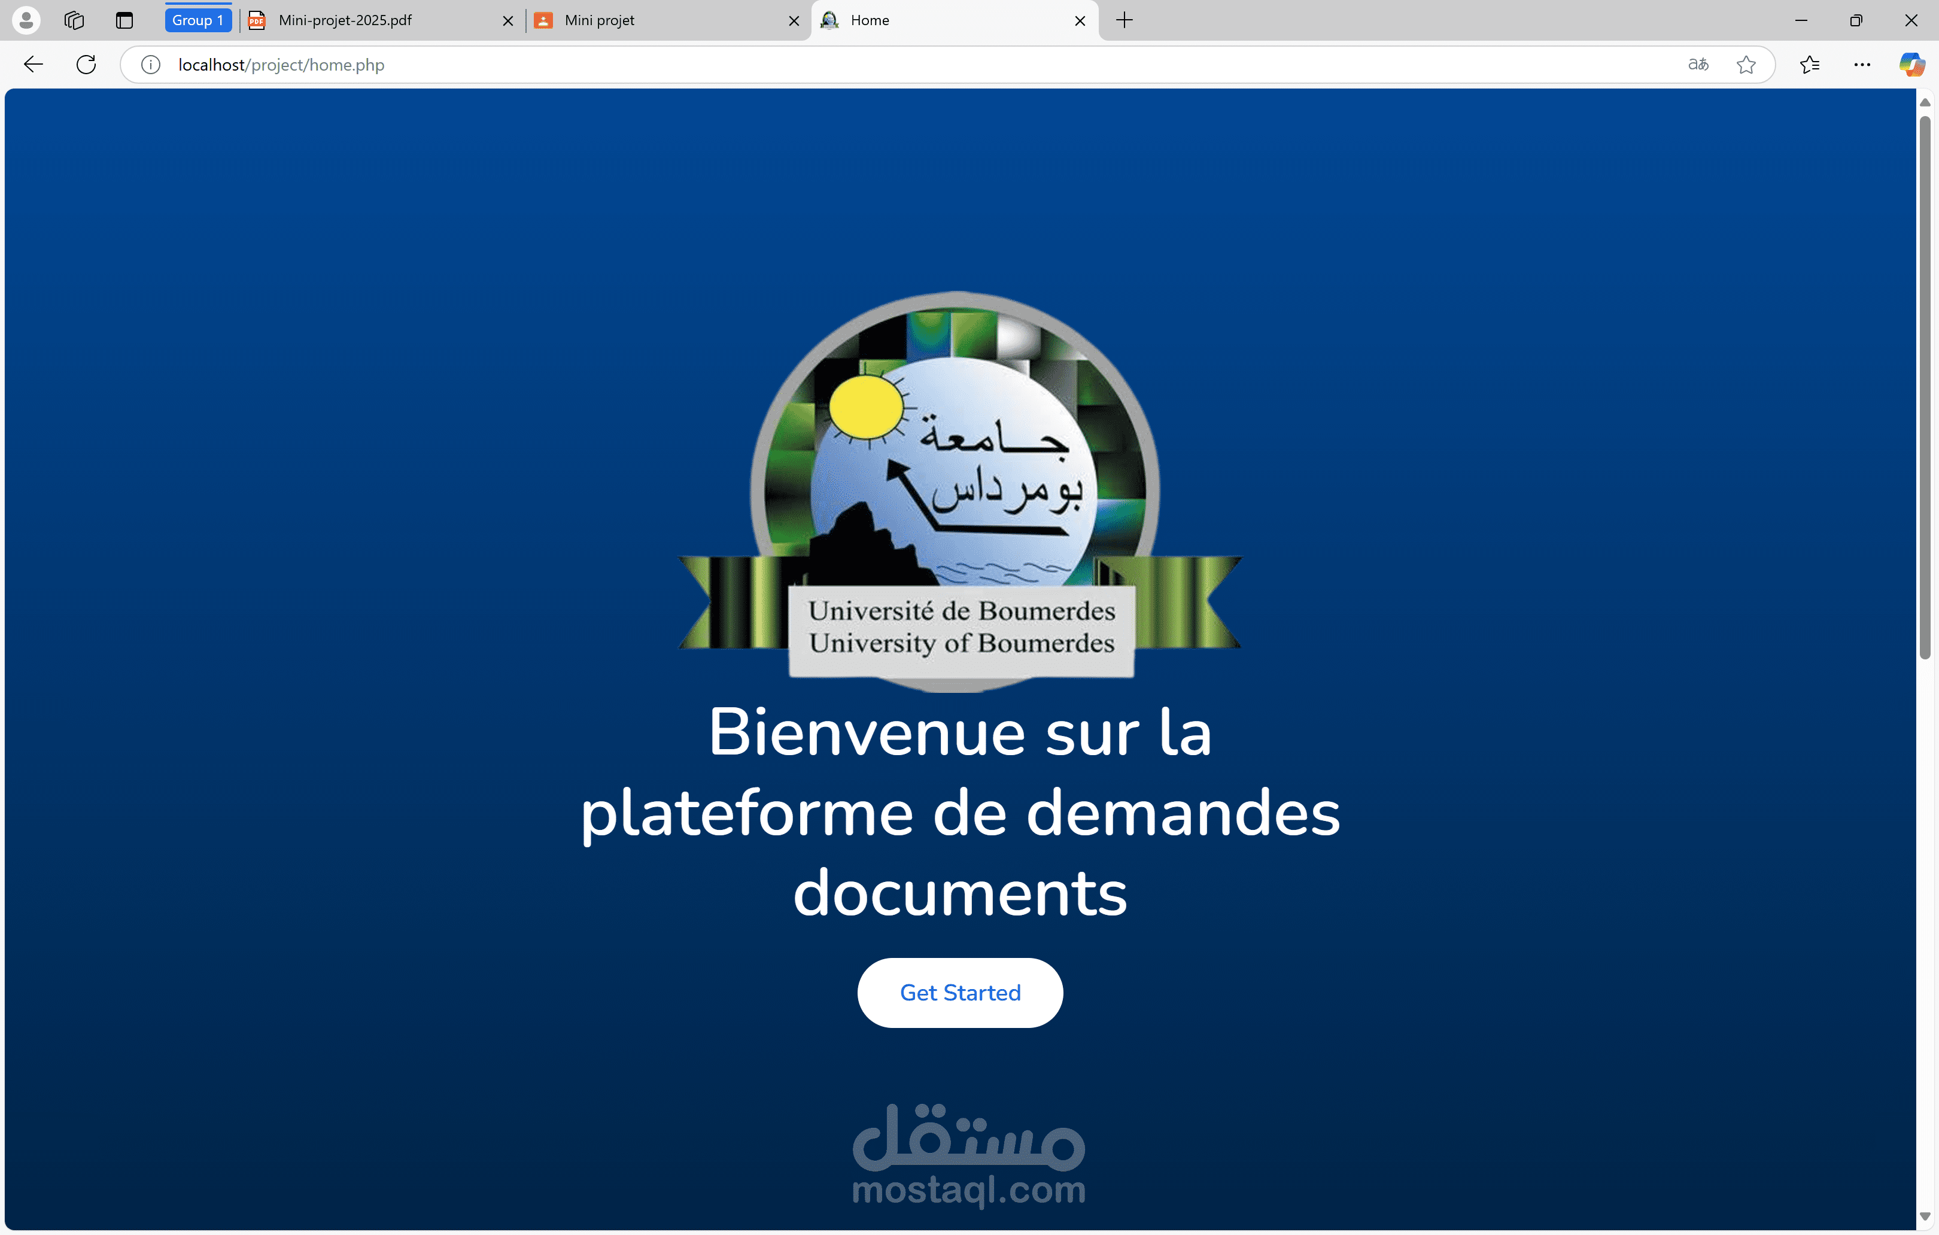Viewport: 1939px width, 1235px height.
Task: Minimize the browser window
Action: (1801, 20)
